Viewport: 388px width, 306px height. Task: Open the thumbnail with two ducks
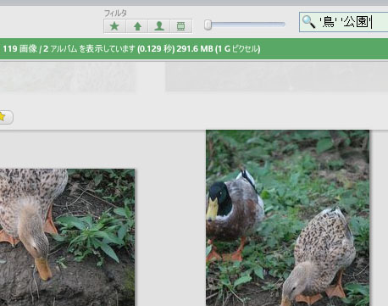coord(287,218)
